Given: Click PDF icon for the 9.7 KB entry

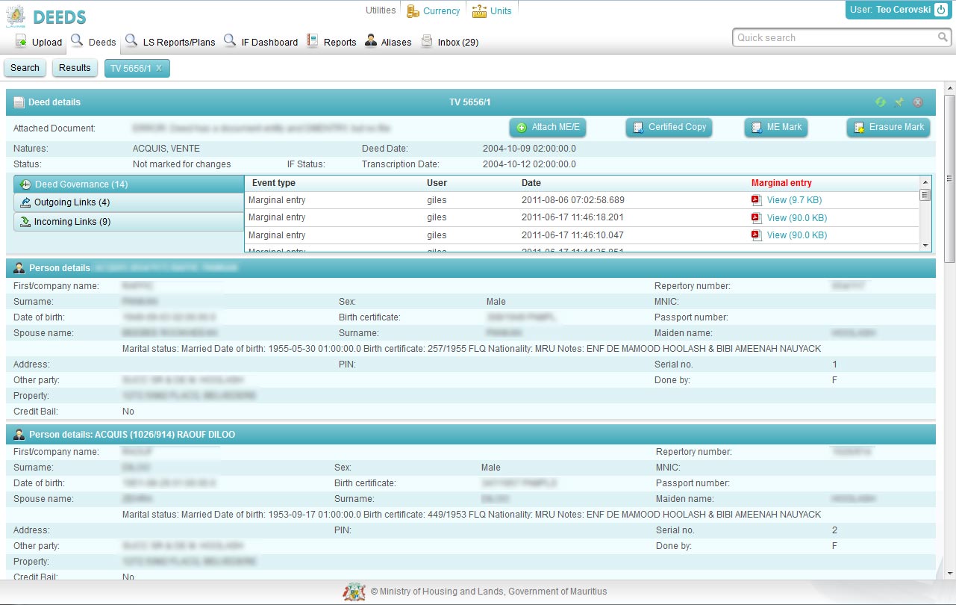Looking at the screenshot, I should [756, 200].
